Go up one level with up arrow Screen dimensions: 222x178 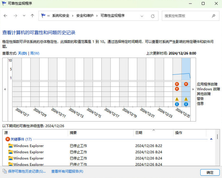(x=32, y=16)
